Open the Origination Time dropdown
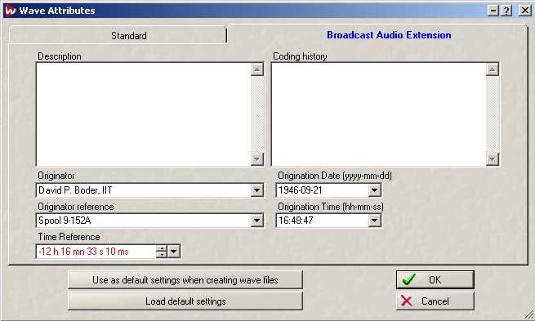Image resolution: width=535 pixels, height=321 pixels. pos(374,221)
